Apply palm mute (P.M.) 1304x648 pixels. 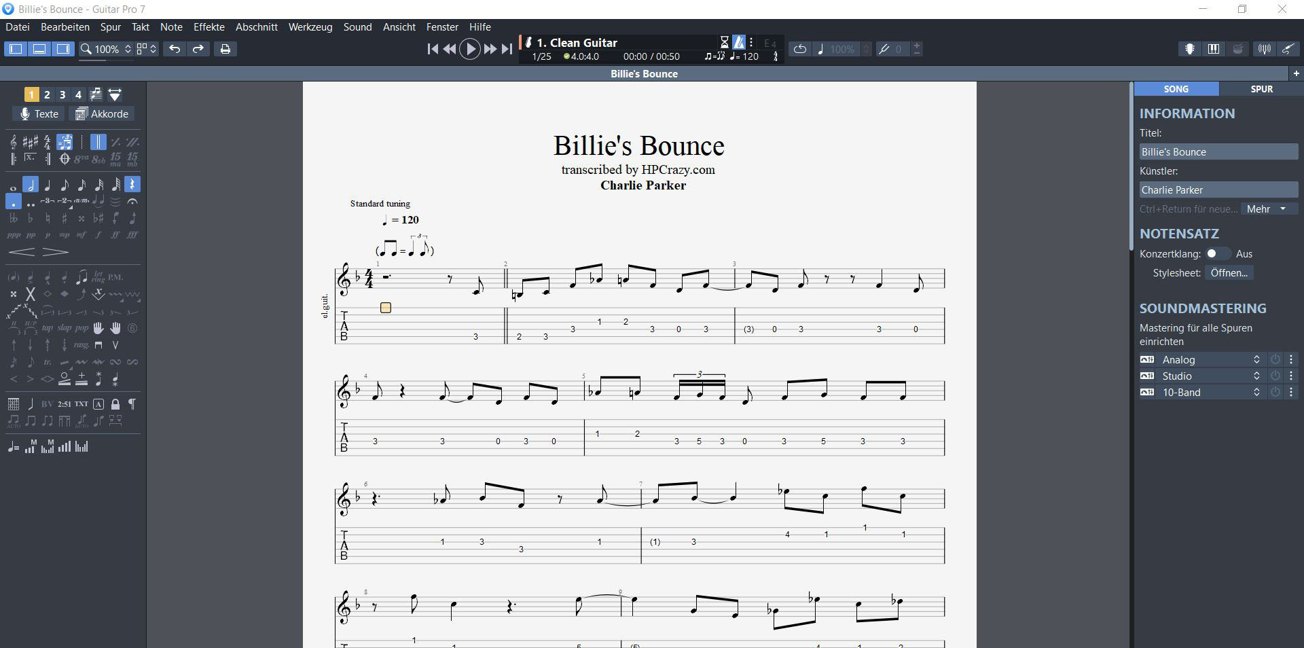[x=115, y=277]
